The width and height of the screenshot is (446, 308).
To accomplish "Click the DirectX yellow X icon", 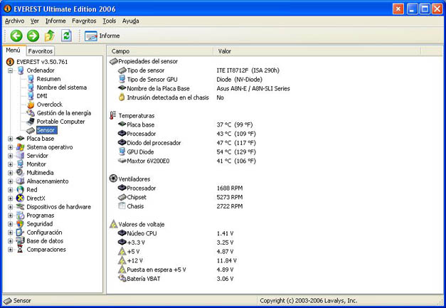I will pos(20,198).
